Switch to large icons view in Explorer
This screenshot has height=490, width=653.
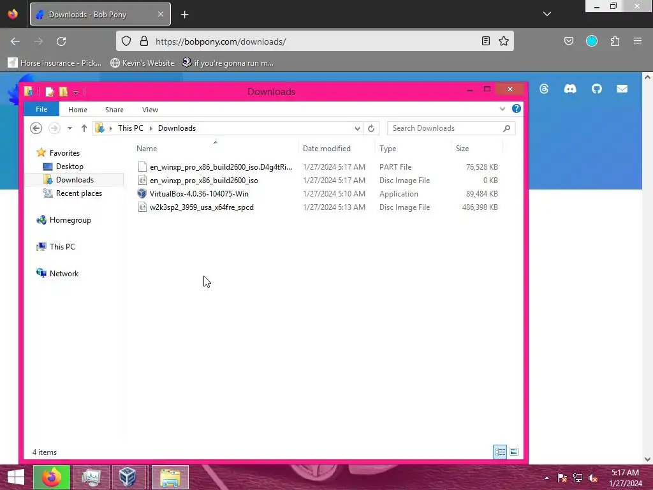coord(514,452)
